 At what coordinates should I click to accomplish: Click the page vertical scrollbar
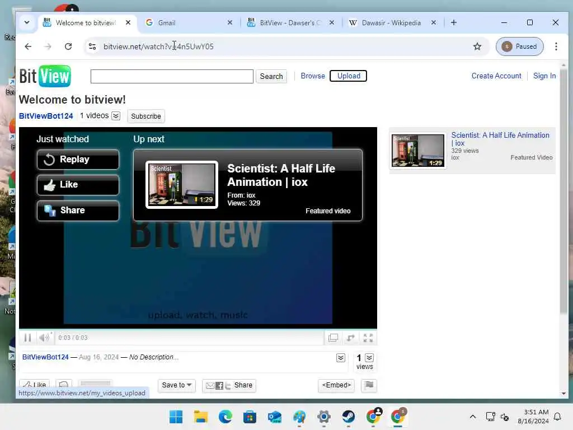563,190
